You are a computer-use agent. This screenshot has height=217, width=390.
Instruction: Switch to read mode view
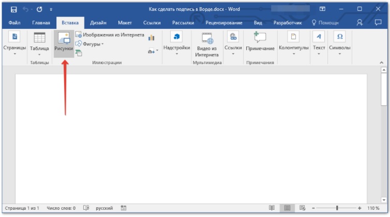point(272,208)
